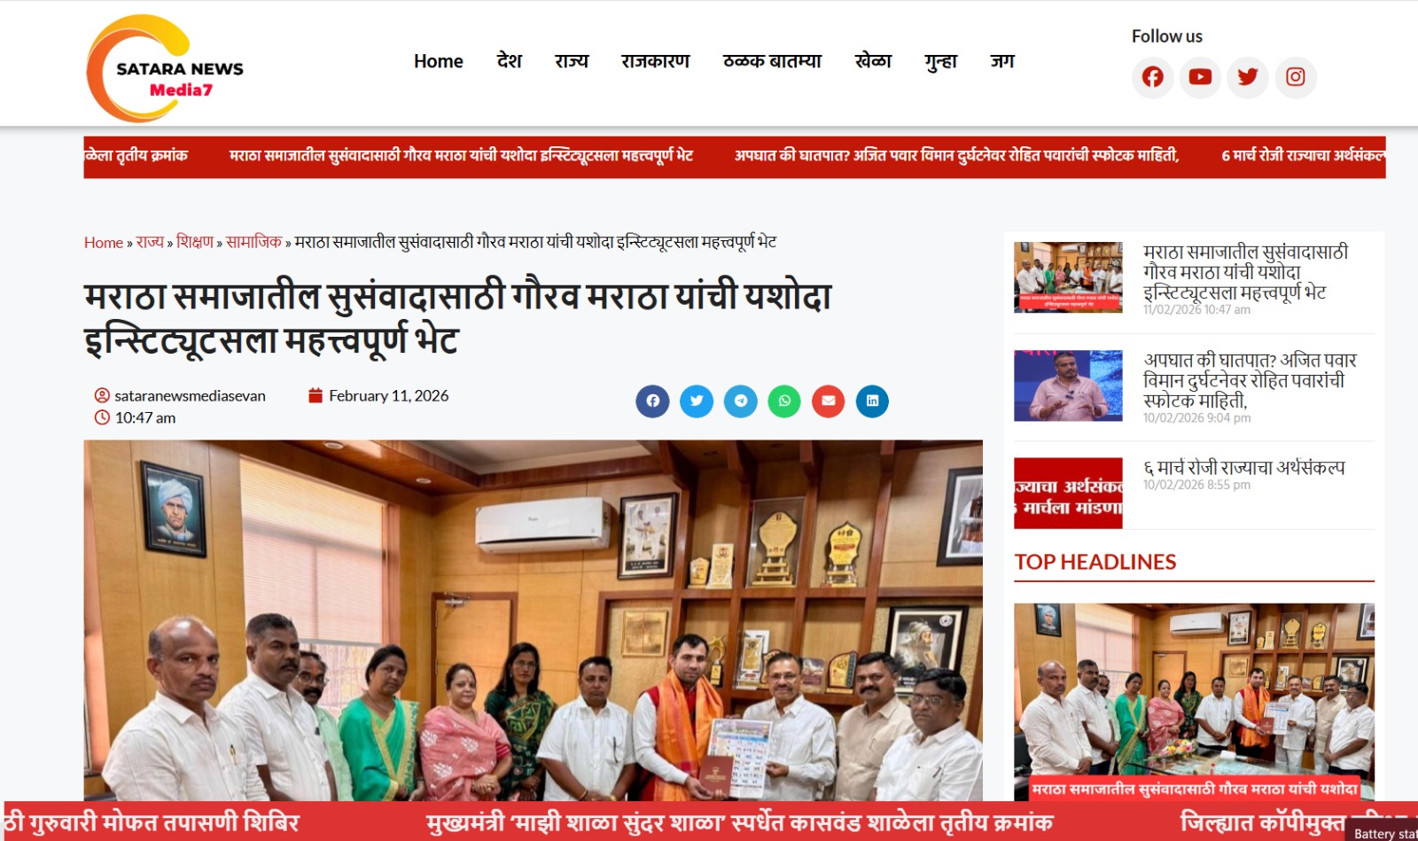Open the YouTube follow icon in header
This screenshot has height=841, width=1418.
coord(1200,77)
